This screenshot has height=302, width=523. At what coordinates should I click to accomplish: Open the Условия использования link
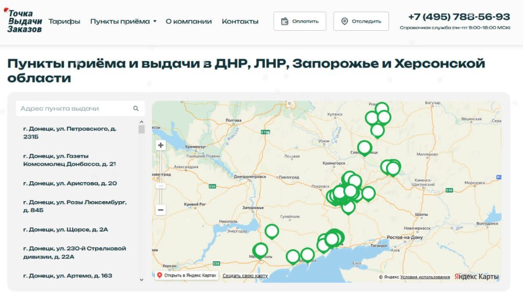click(x=425, y=277)
